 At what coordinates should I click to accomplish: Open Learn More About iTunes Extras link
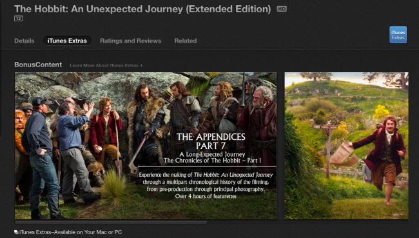coord(106,66)
